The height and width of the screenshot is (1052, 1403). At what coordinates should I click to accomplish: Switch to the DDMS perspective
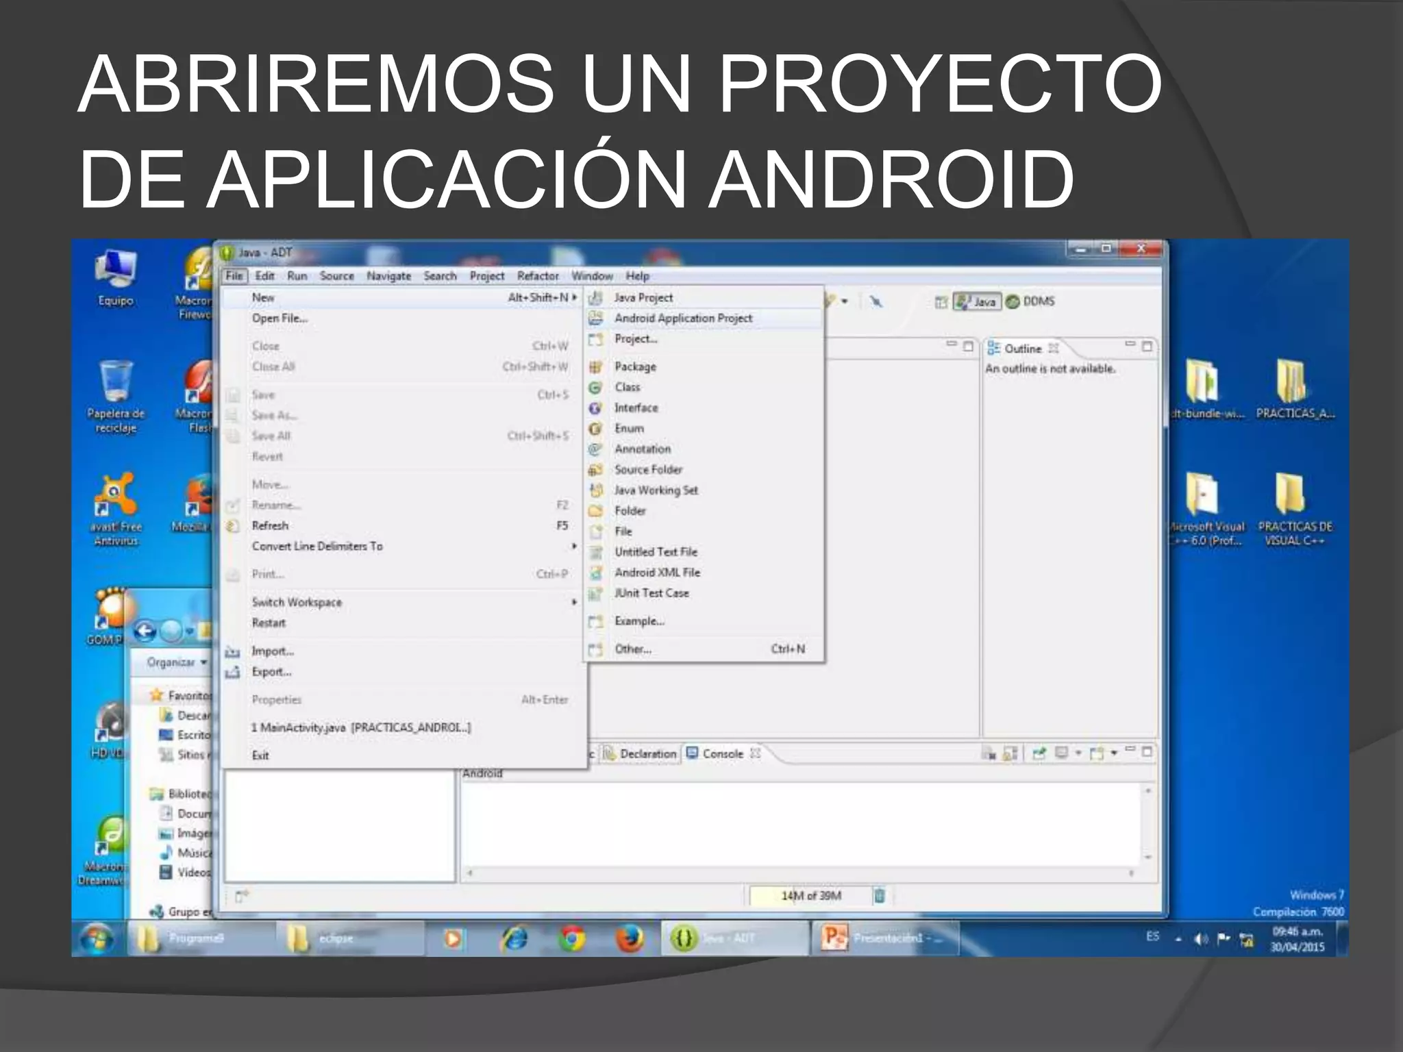[x=1031, y=301]
